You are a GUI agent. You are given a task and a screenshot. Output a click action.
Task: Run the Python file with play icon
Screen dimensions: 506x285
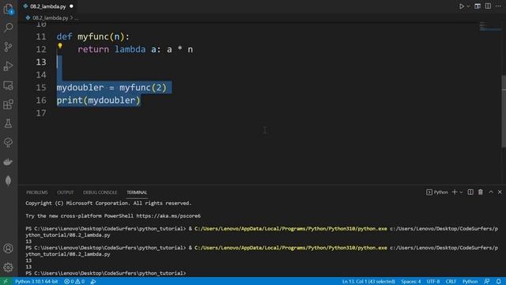point(462,6)
